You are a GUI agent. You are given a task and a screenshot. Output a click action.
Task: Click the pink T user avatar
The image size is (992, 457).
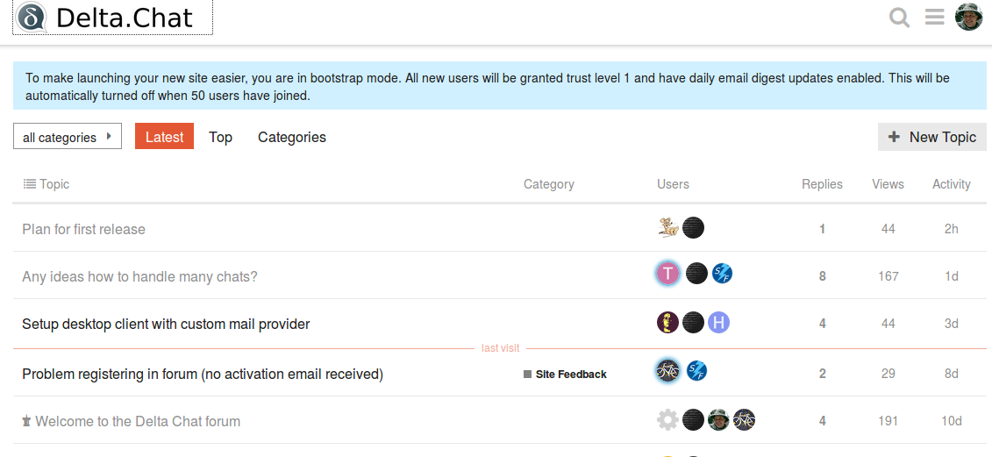click(668, 274)
